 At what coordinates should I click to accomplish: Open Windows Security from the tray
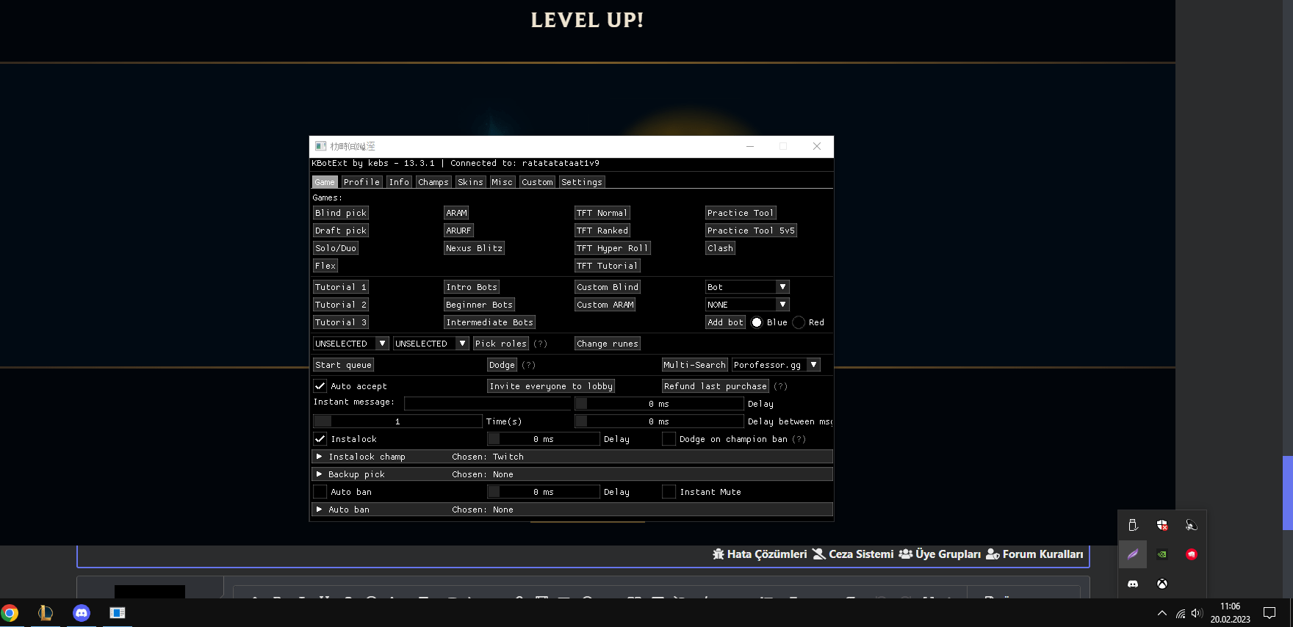click(x=1162, y=525)
